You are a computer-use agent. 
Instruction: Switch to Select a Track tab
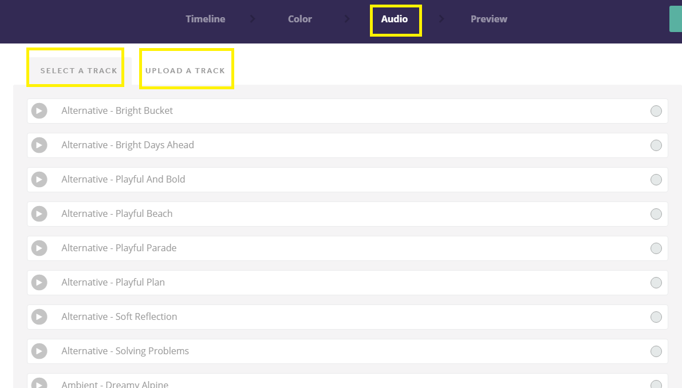78,70
